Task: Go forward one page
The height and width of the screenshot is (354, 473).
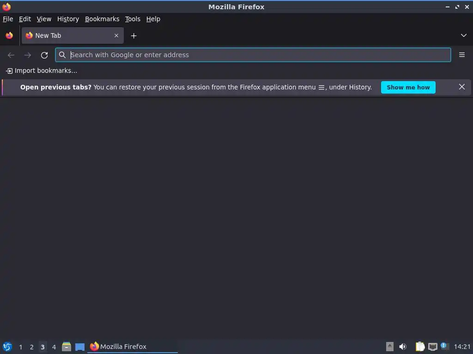Action: [x=28, y=55]
